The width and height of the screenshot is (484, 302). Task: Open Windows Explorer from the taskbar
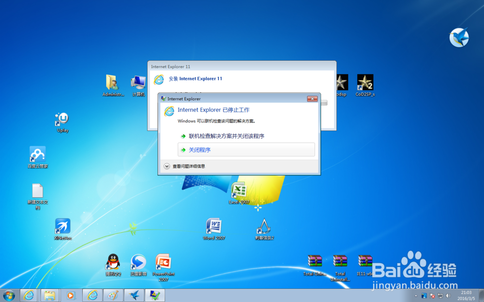point(50,295)
